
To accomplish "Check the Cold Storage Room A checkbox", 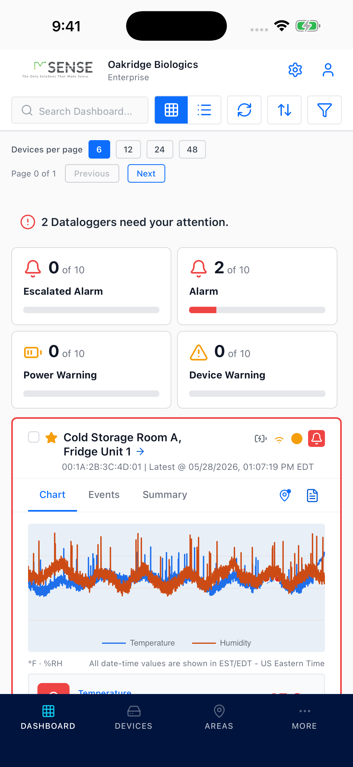I will pos(34,437).
